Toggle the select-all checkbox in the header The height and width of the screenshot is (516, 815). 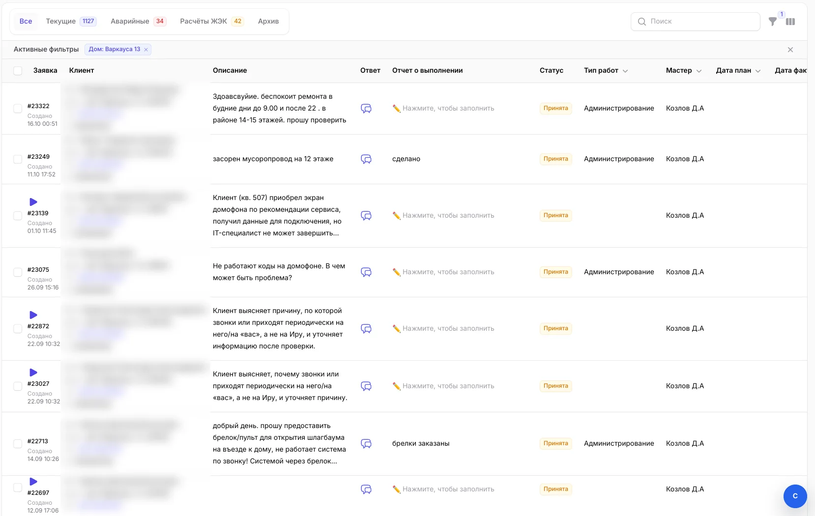click(18, 71)
